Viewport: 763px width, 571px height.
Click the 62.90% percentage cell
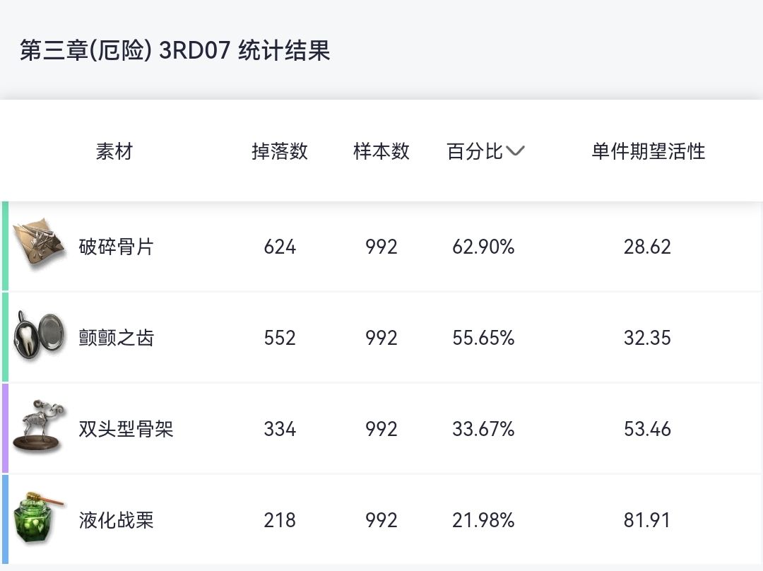[483, 247]
